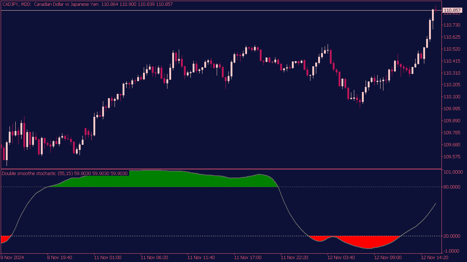This screenshot has width=467, height=262.
Task: Click the 109.785 price axis label
Action: (x=452, y=132)
